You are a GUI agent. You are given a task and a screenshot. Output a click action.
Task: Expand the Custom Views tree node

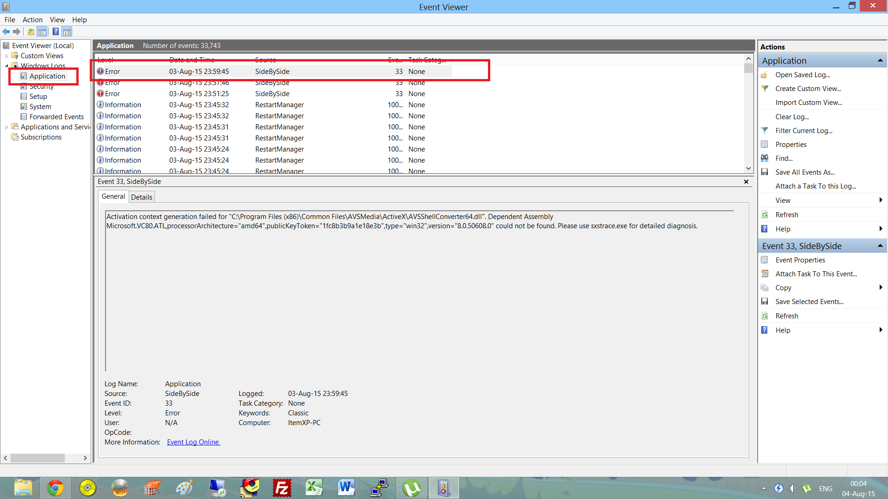pos(6,56)
